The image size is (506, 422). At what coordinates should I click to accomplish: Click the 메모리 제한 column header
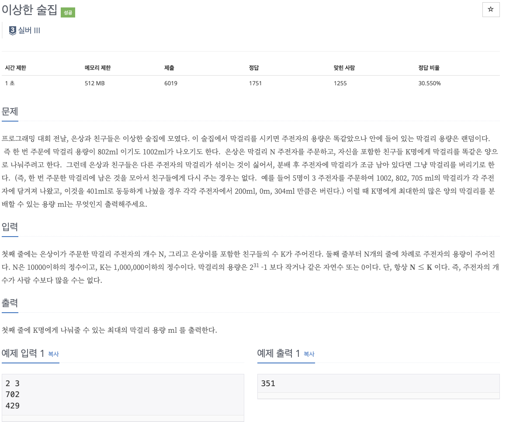97,68
